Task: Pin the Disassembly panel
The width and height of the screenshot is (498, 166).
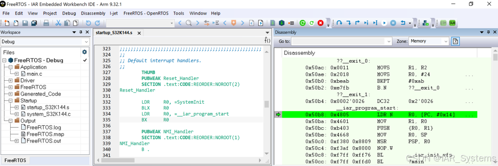Action: (x=488, y=32)
